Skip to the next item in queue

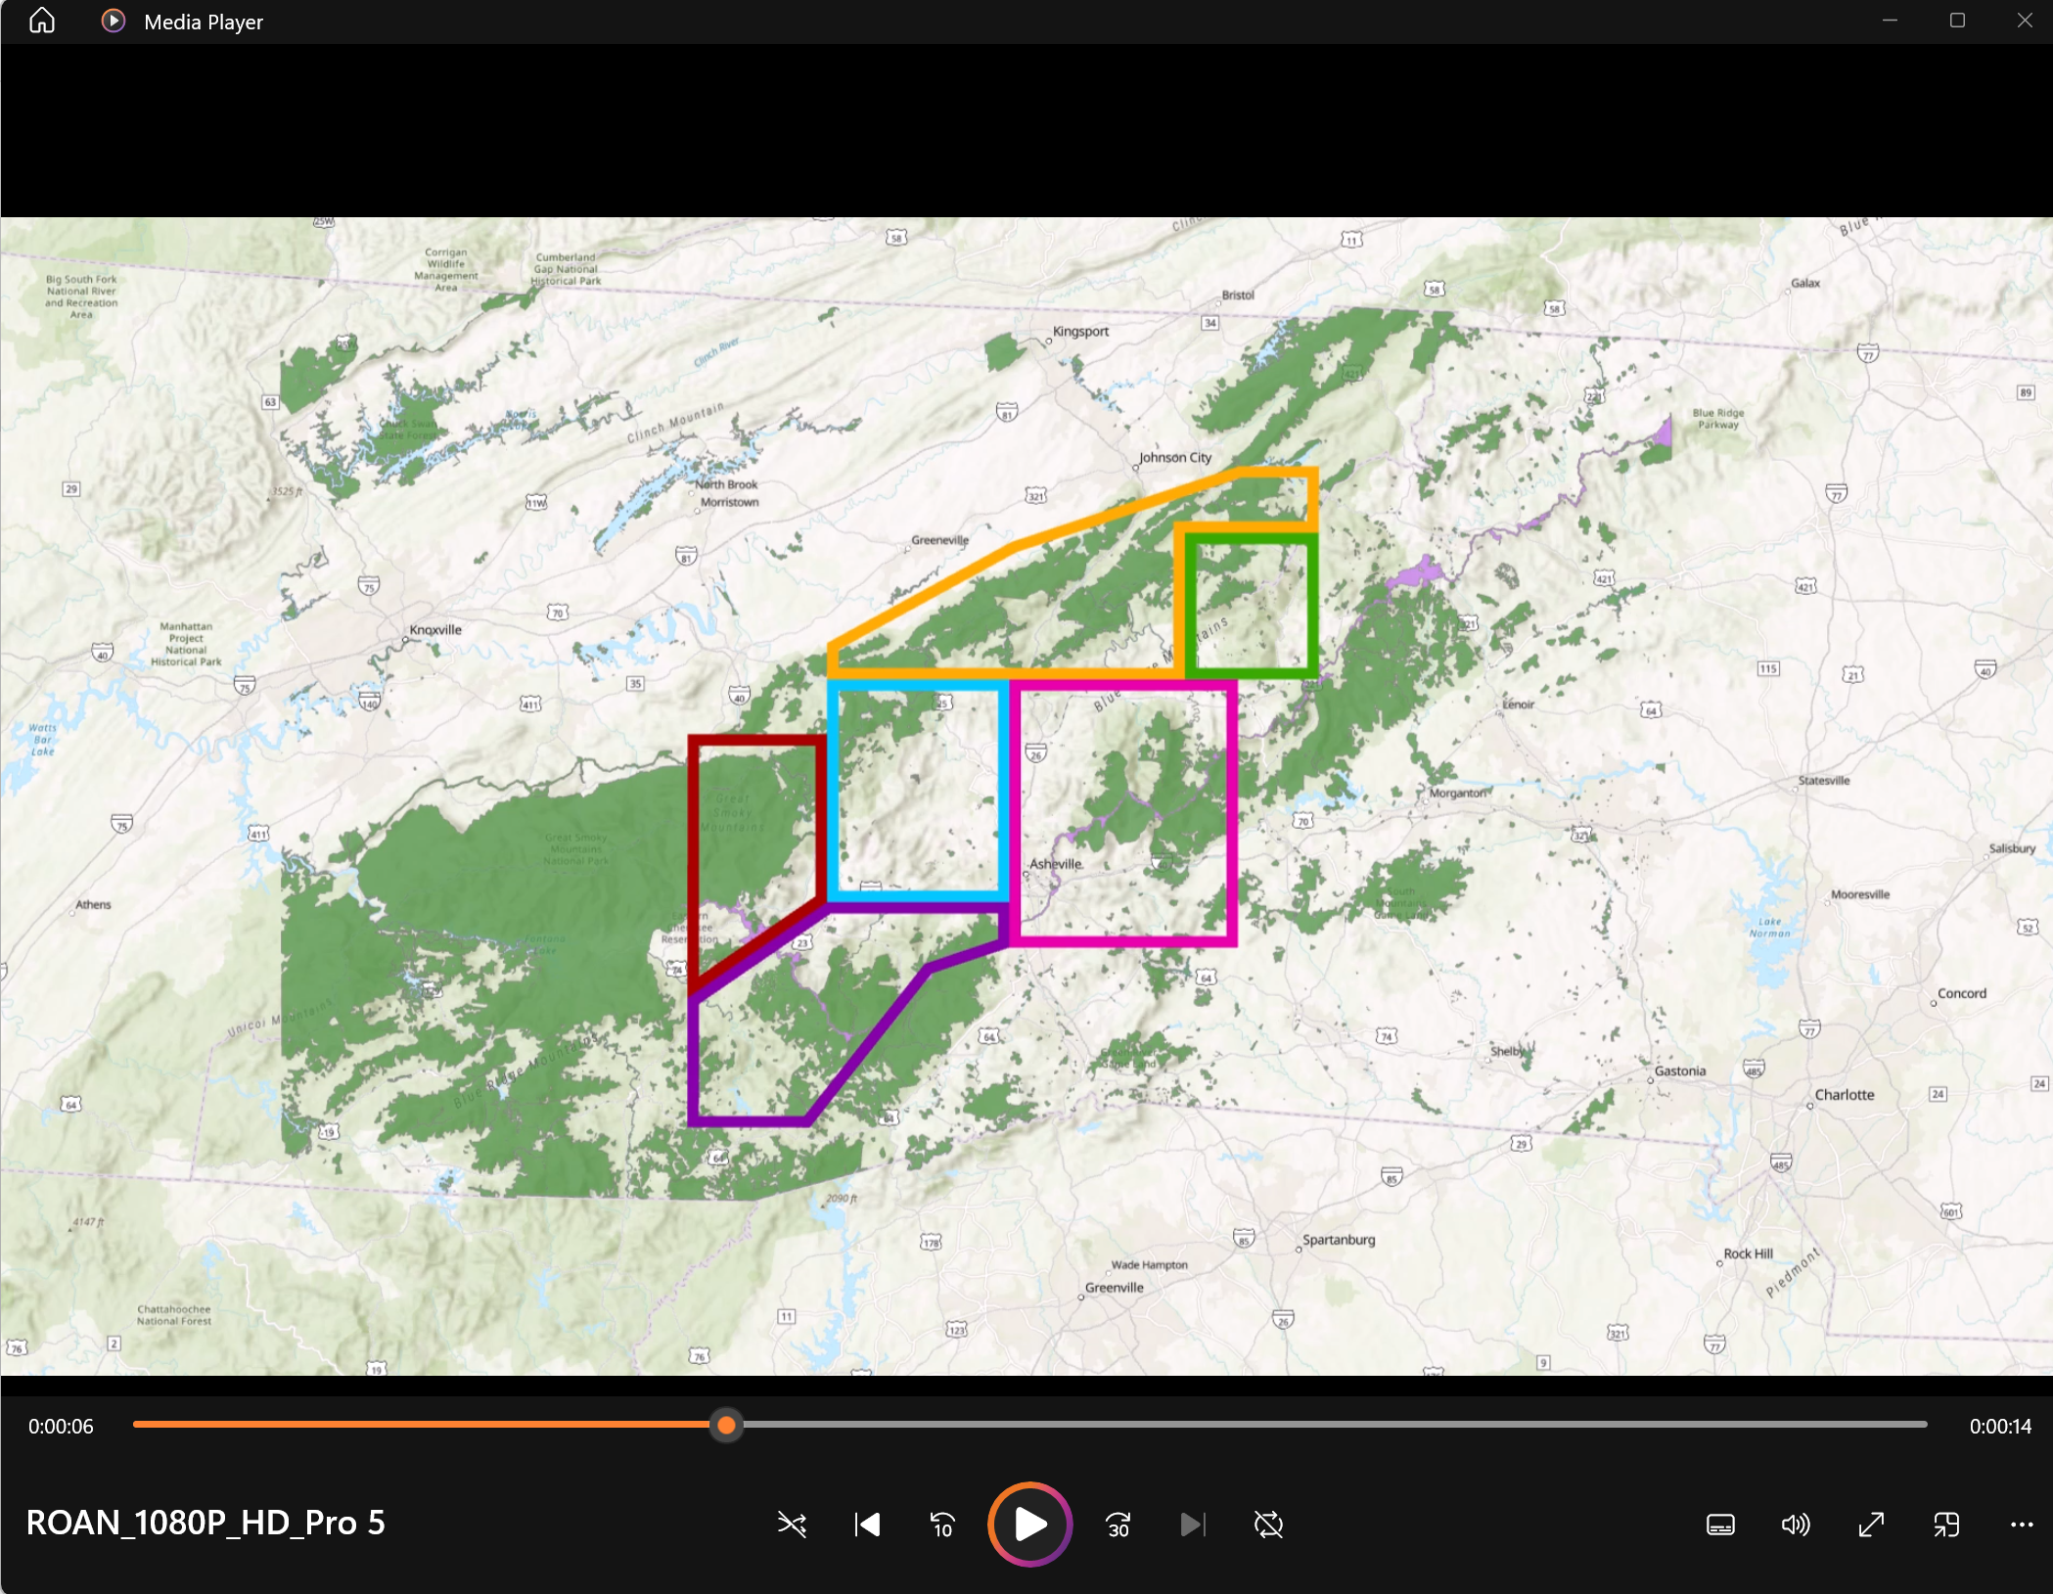point(1192,1525)
